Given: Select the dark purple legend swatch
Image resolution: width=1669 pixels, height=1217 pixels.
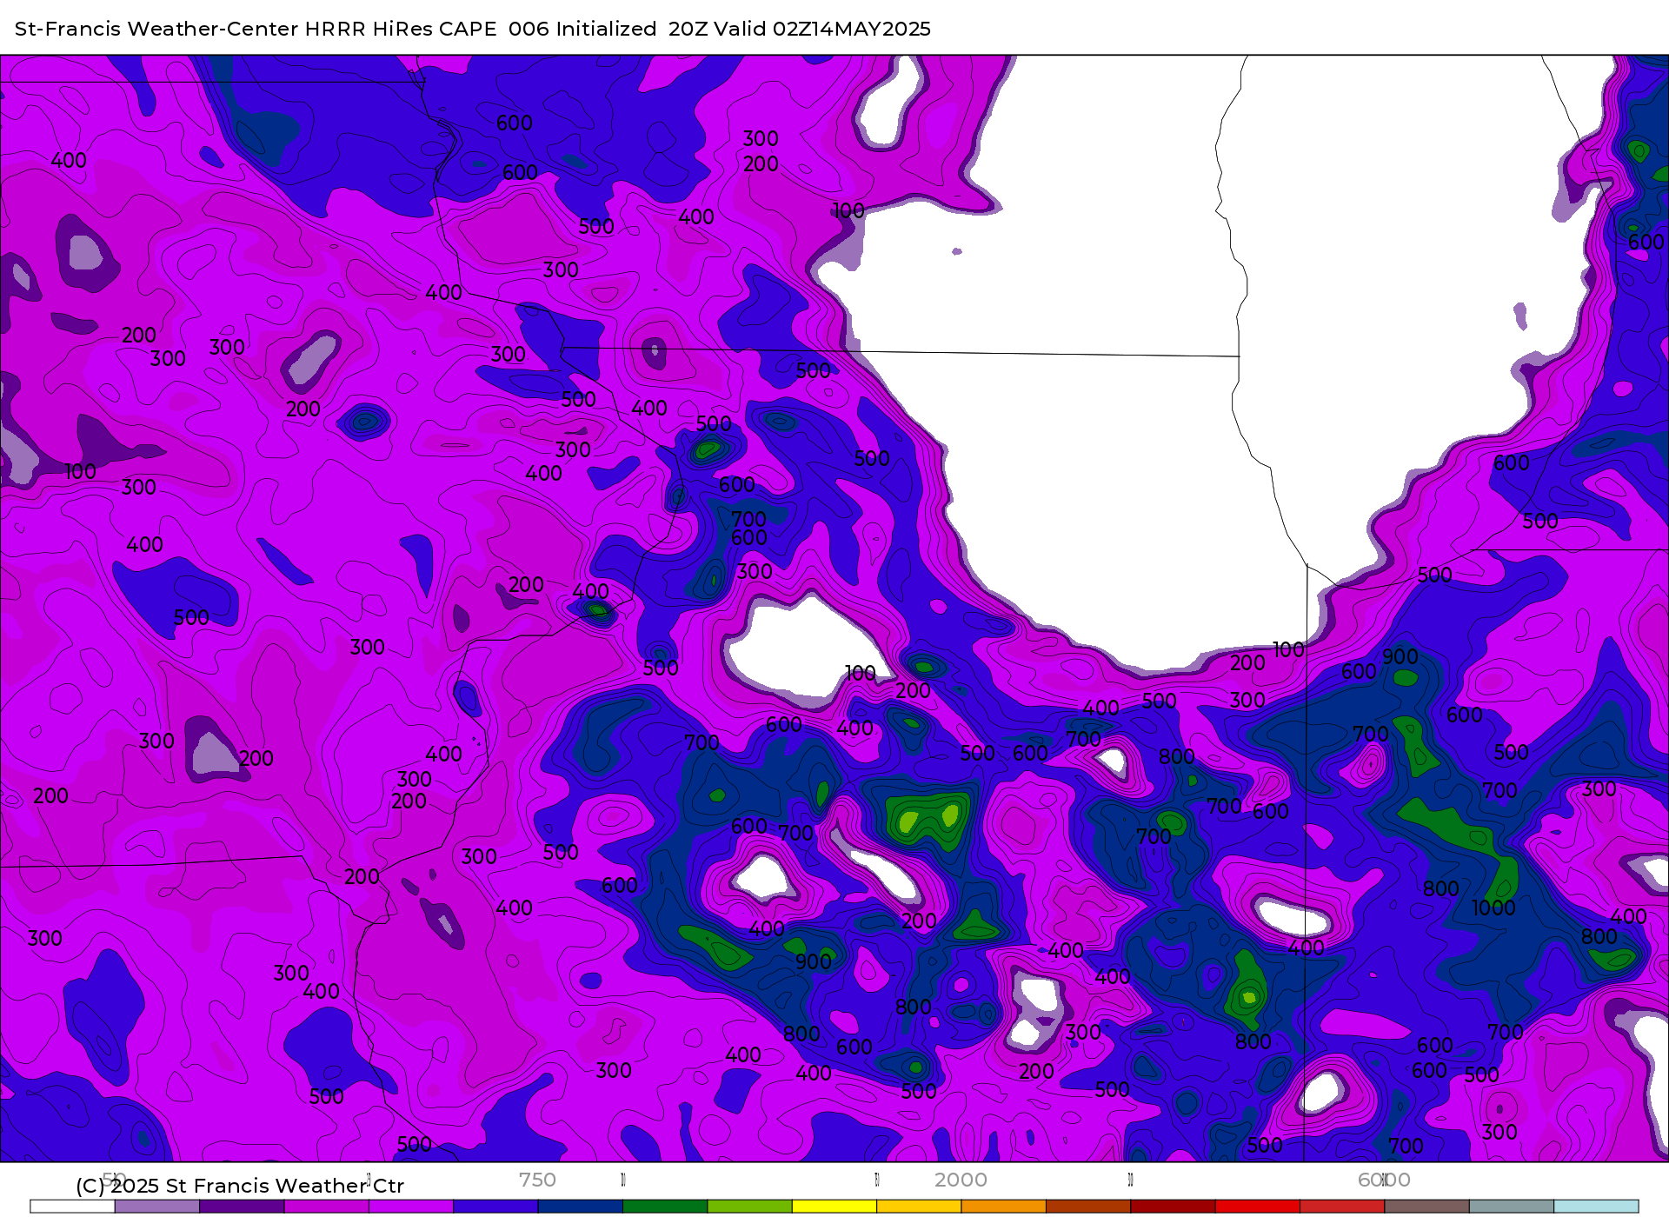Looking at the screenshot, I should 242,1207.
